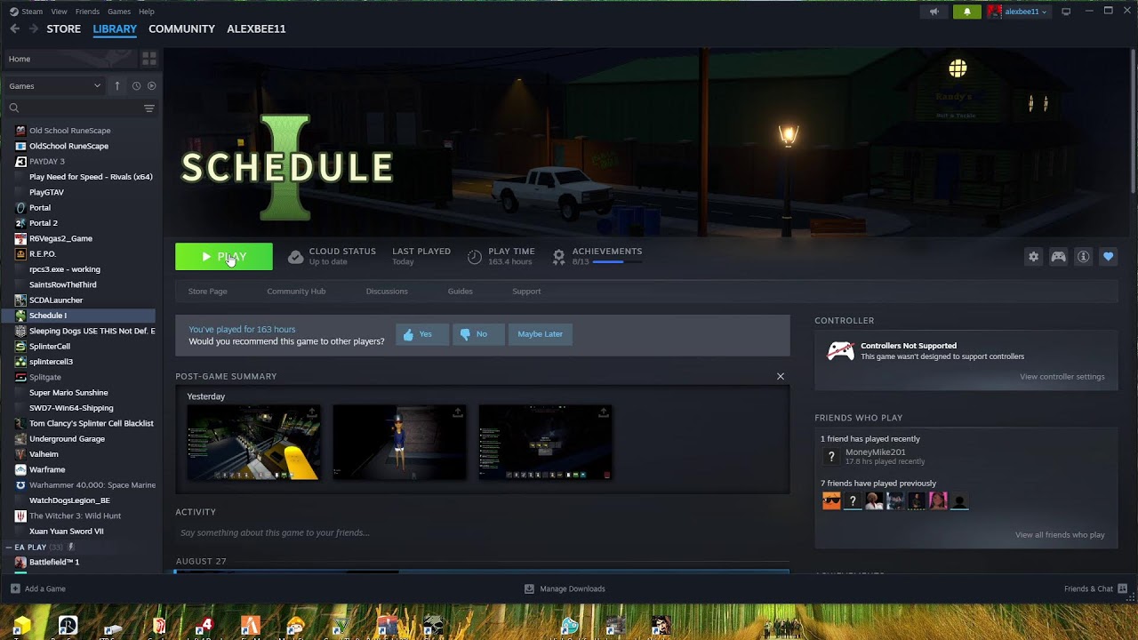Click the forward navigation arrow
This screenshot has height=640, width=1138.
coord(34,28)
